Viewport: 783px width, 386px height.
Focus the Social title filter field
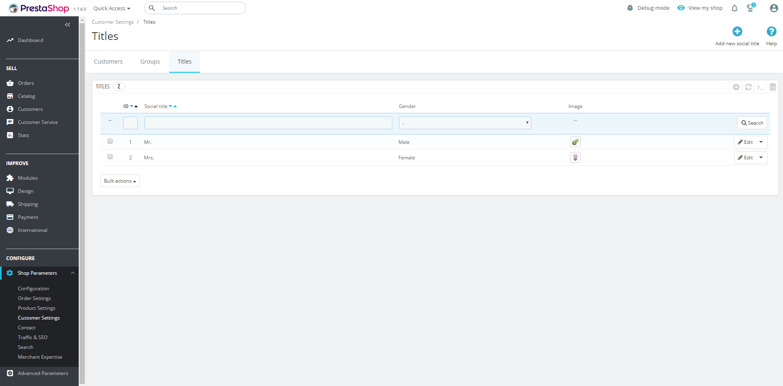pyautogui.click(x=268, y=123)
